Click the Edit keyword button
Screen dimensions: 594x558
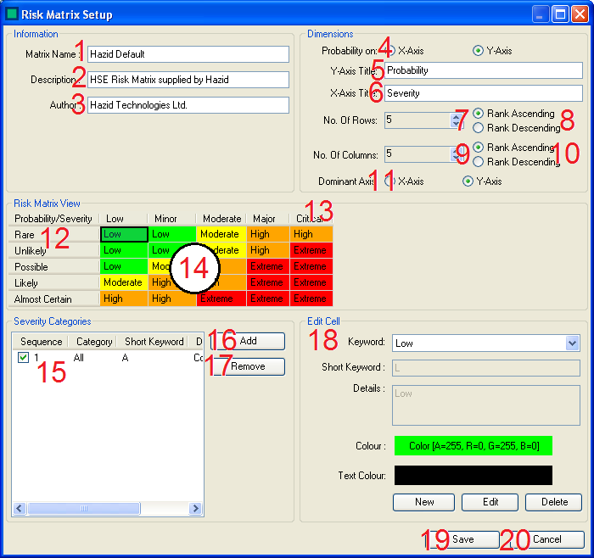(490, 502)
